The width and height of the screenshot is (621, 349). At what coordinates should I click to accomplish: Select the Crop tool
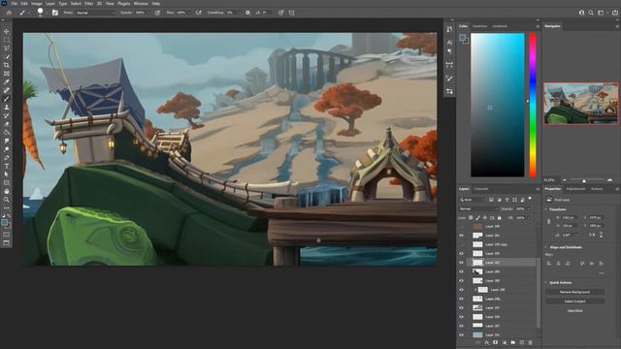[7, 65]
